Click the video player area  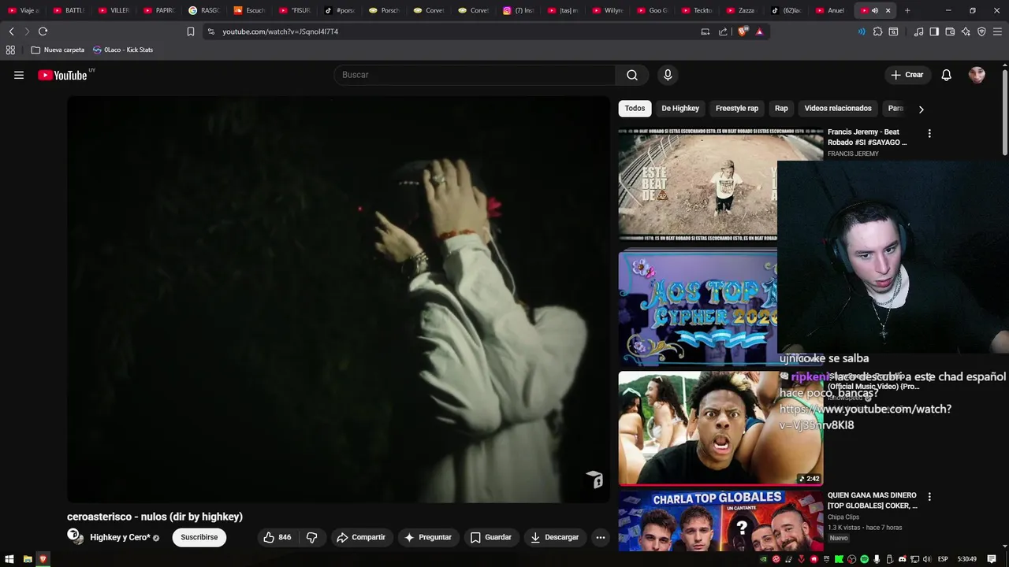(338, 299)
